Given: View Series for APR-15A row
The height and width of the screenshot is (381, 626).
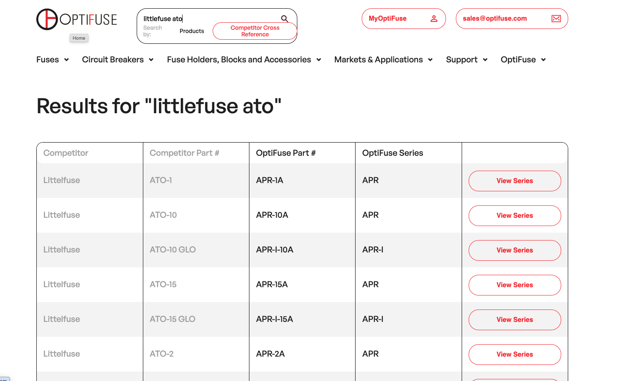Looking at the screenshot, I should coord(515,285).
